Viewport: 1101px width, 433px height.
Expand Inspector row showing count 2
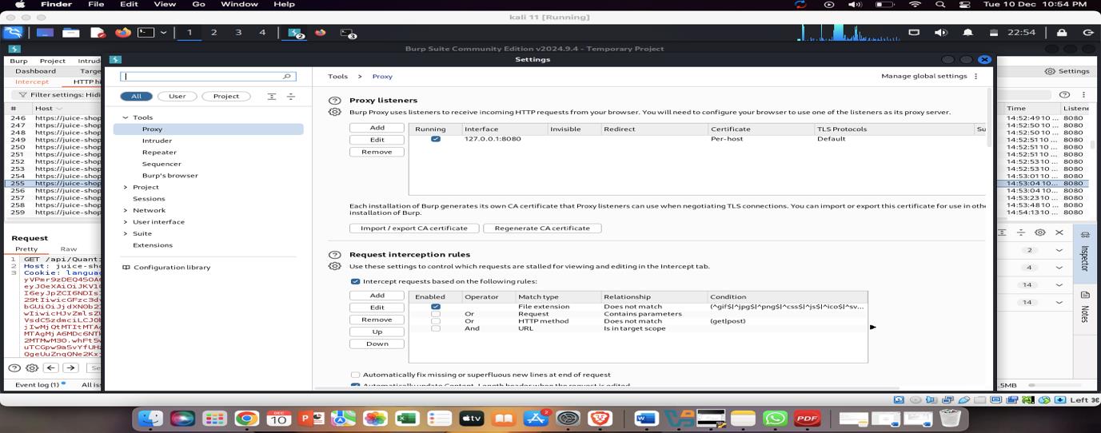coord(1059,250)
